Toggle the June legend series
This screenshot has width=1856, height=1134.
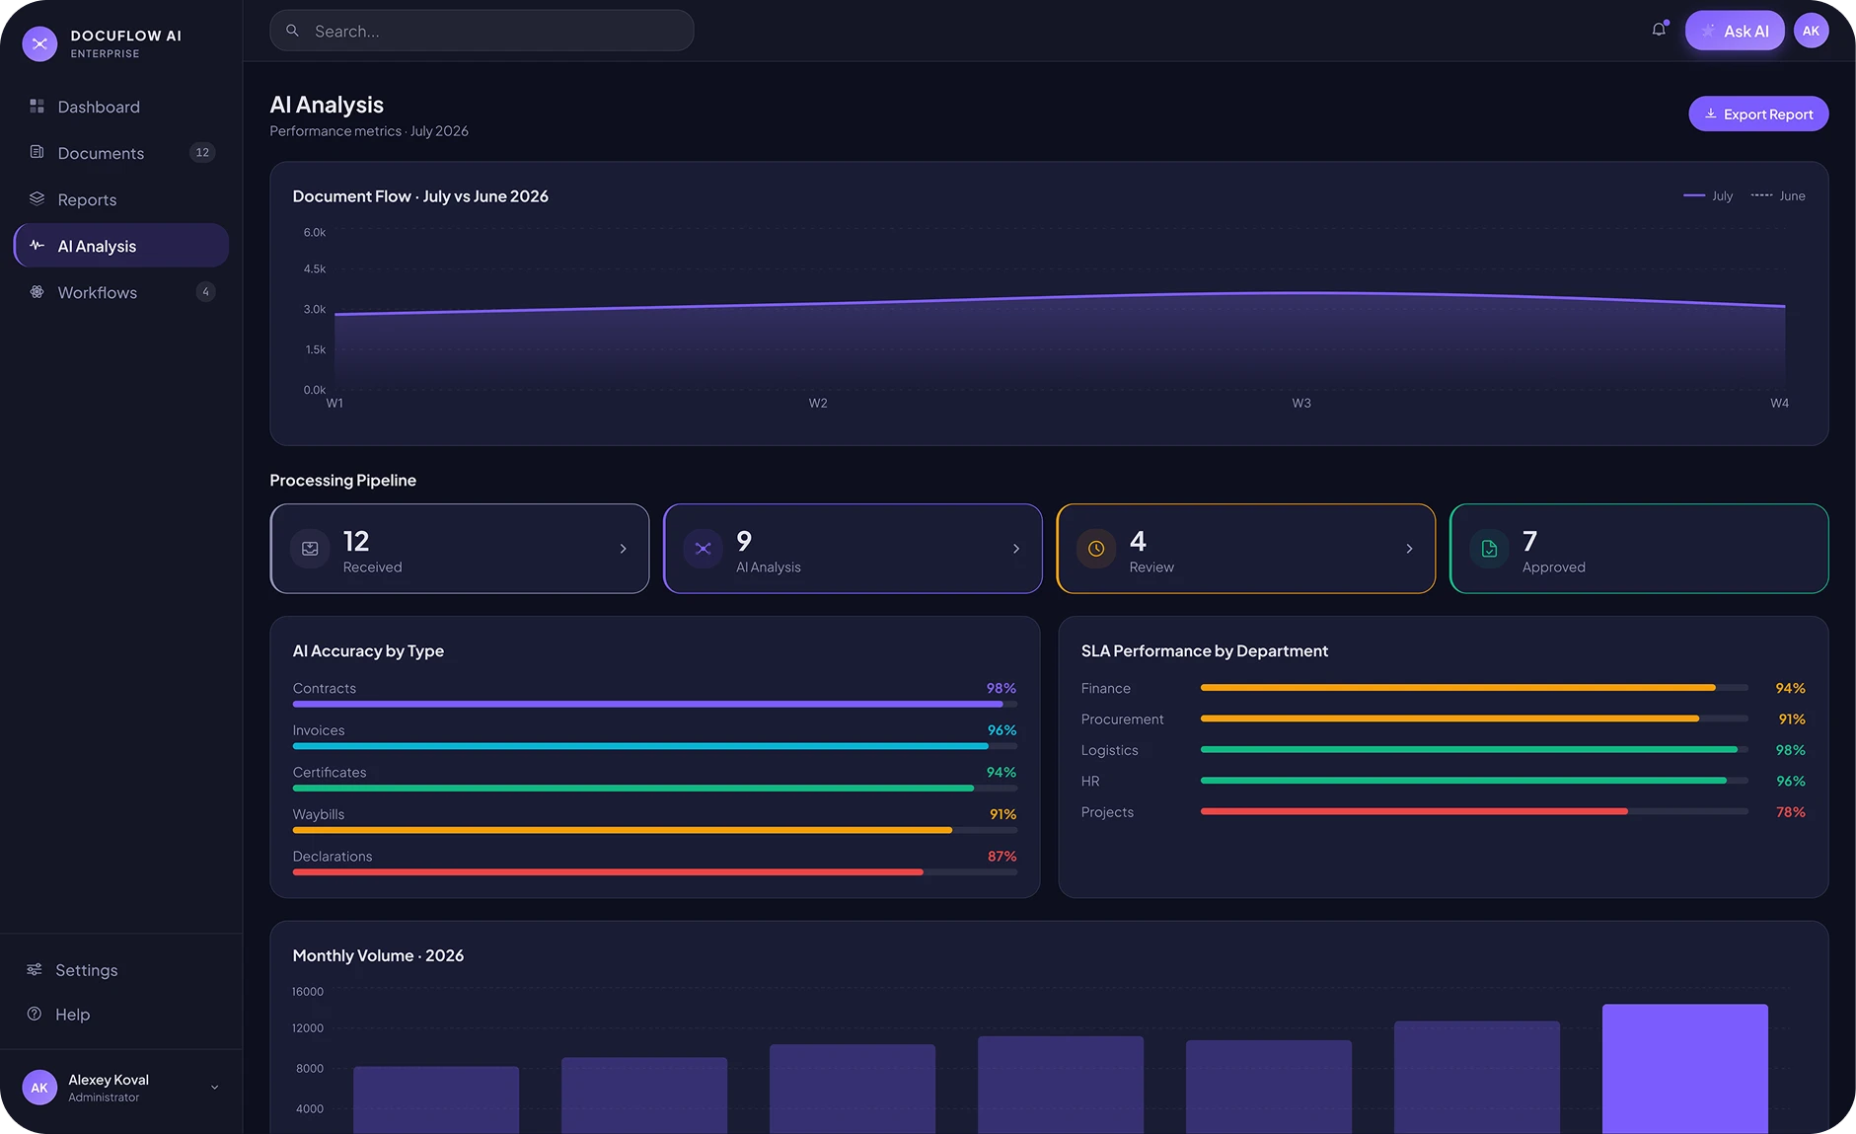(x=1778, y=195)
